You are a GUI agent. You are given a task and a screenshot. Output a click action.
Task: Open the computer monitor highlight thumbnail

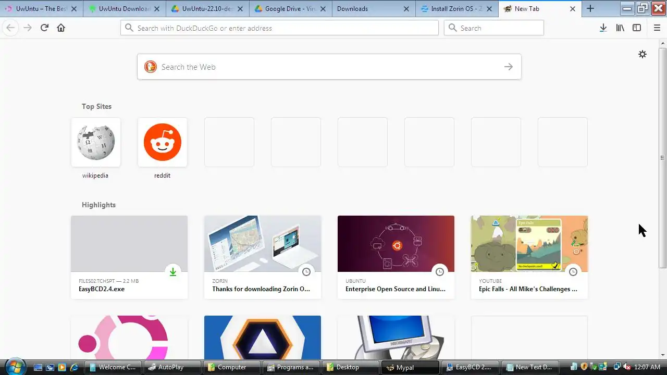tap(396, 337)
